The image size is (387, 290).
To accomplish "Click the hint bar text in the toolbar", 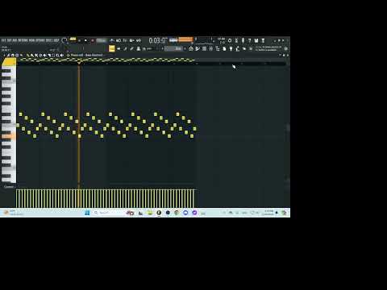I will tap(268, 48).
